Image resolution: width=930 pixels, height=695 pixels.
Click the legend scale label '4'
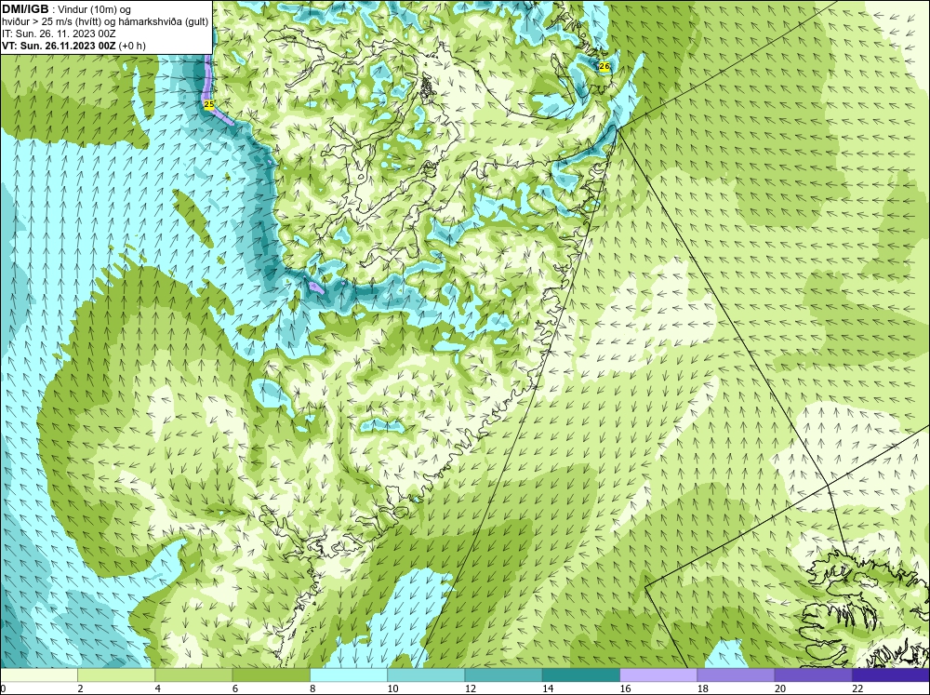click(158, 688)
